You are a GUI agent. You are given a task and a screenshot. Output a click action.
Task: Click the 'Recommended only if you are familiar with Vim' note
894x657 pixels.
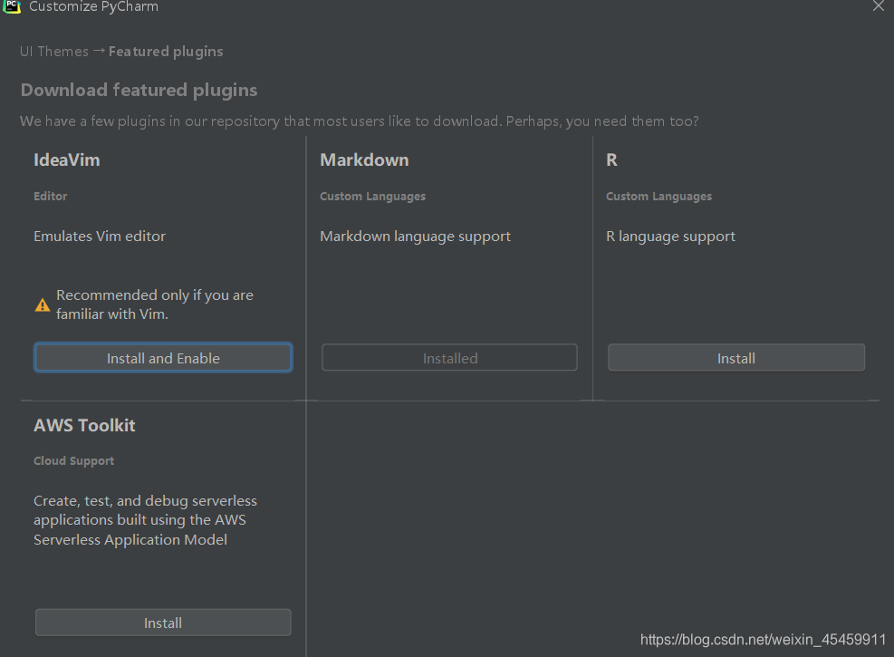click(155, 304)
